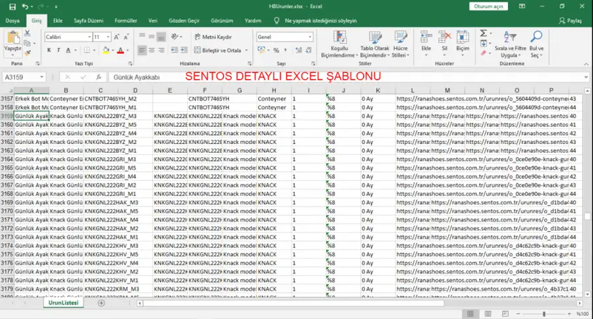The width and height of the screenshot is (593, 319).
Task: Click the Paylaş share button
Action: tap(571, 21)
